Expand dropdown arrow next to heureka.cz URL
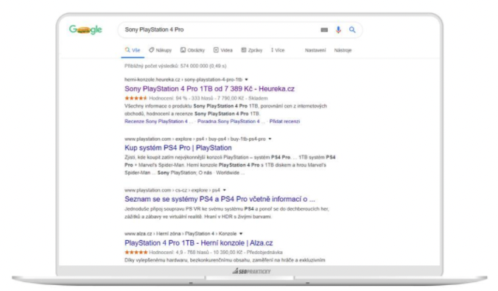 247,80
